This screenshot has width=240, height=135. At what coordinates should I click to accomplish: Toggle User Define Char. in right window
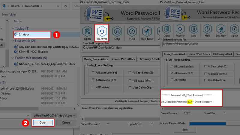pyautogui.click(x=205, y=80)
